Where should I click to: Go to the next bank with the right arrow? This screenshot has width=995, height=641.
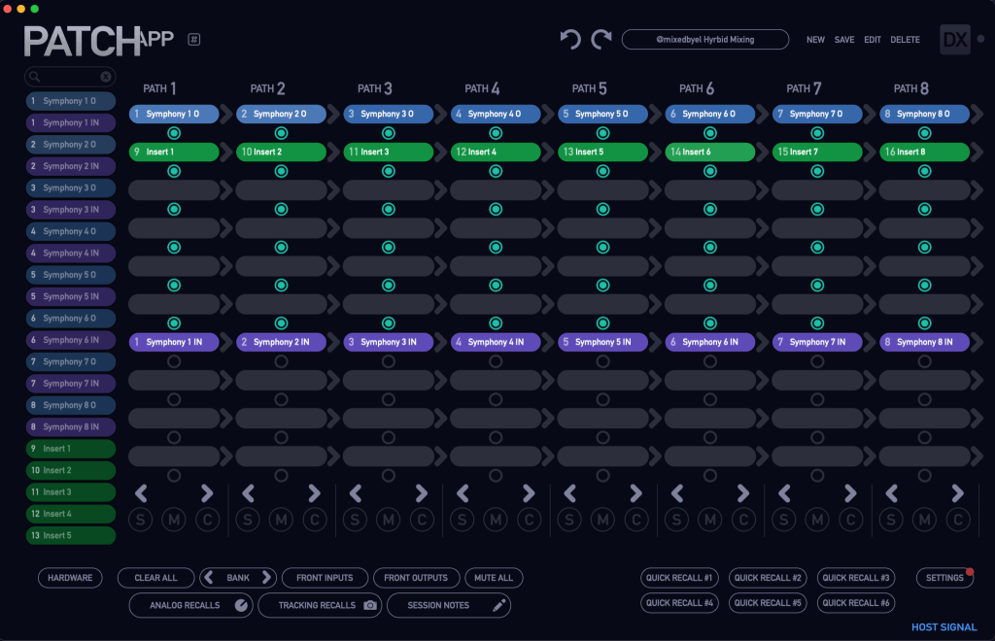267,578
